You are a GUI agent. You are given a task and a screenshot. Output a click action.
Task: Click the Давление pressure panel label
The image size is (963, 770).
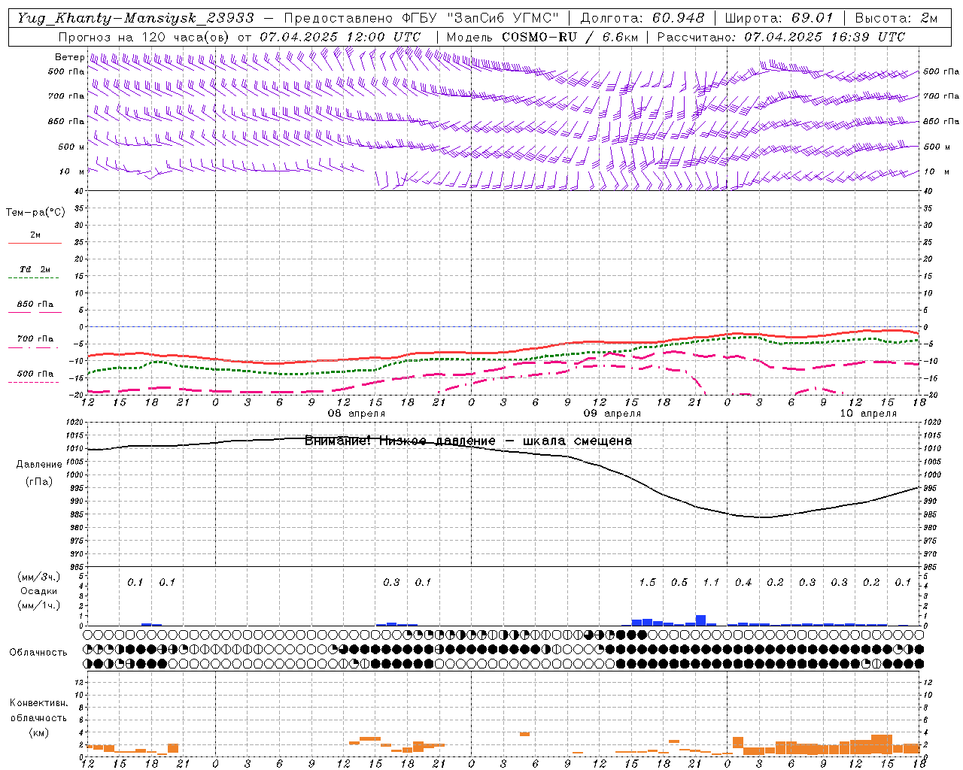pos(39,465)
